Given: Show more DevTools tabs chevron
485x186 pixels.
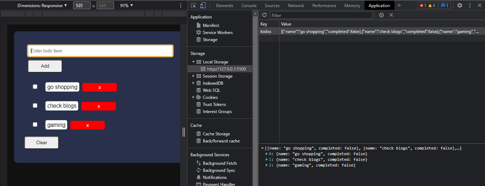Looking at the screenshot, I should tap(399, 5).
